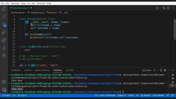This screenshot has height=99, width=176.
Task: Open the launch profile dropdown next to plus
Action: coord(157,70)
